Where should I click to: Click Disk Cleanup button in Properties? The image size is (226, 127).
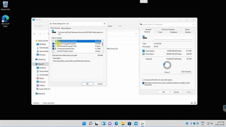coord(186,72)
